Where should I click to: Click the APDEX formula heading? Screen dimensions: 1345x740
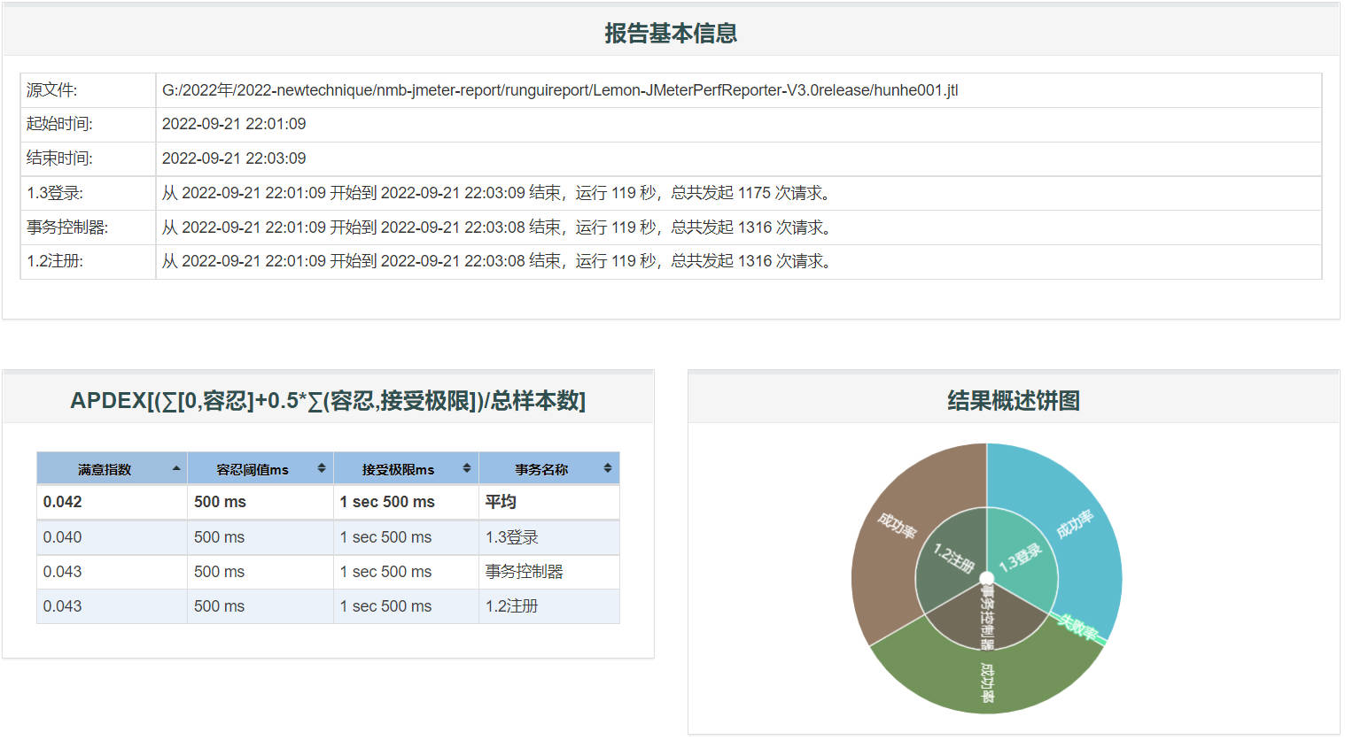328,401
